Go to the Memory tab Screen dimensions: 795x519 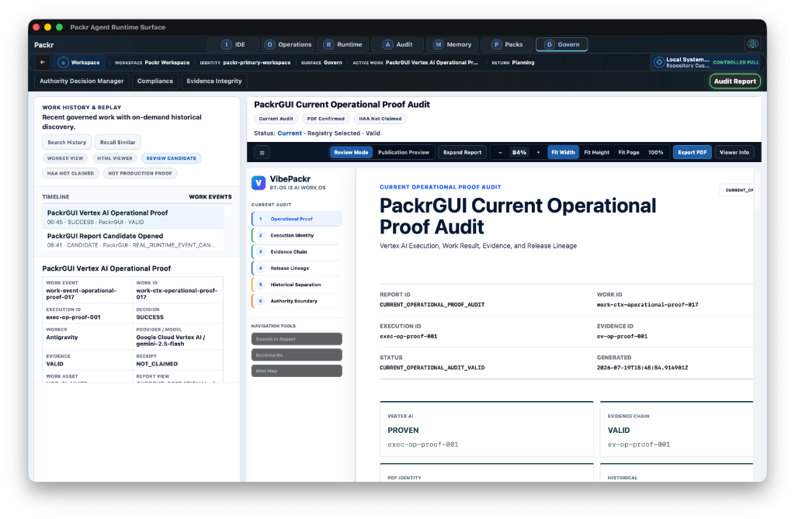pos(453,44)
